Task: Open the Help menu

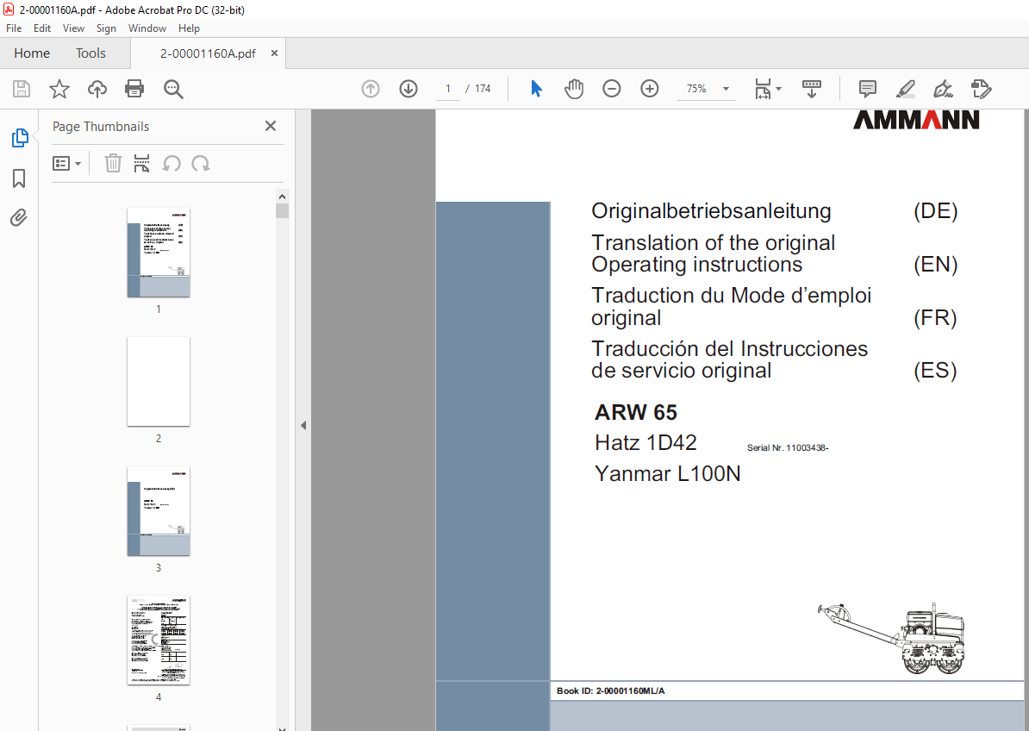Action: click(x=189, y=28)
